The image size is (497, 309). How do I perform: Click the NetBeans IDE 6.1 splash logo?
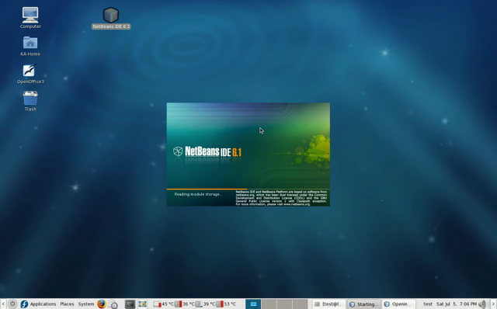tap(207, 151)
